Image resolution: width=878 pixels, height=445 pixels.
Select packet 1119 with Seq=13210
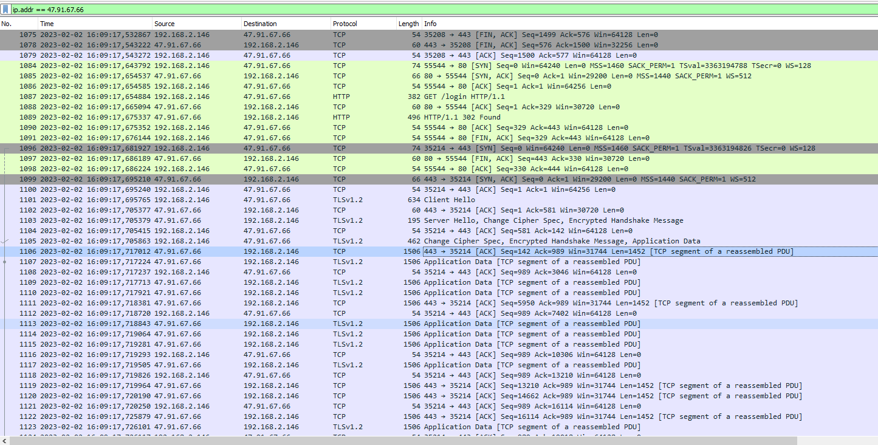[439, 386]
